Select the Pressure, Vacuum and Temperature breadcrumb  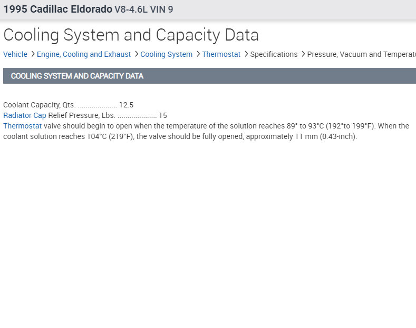pos(362,54)
